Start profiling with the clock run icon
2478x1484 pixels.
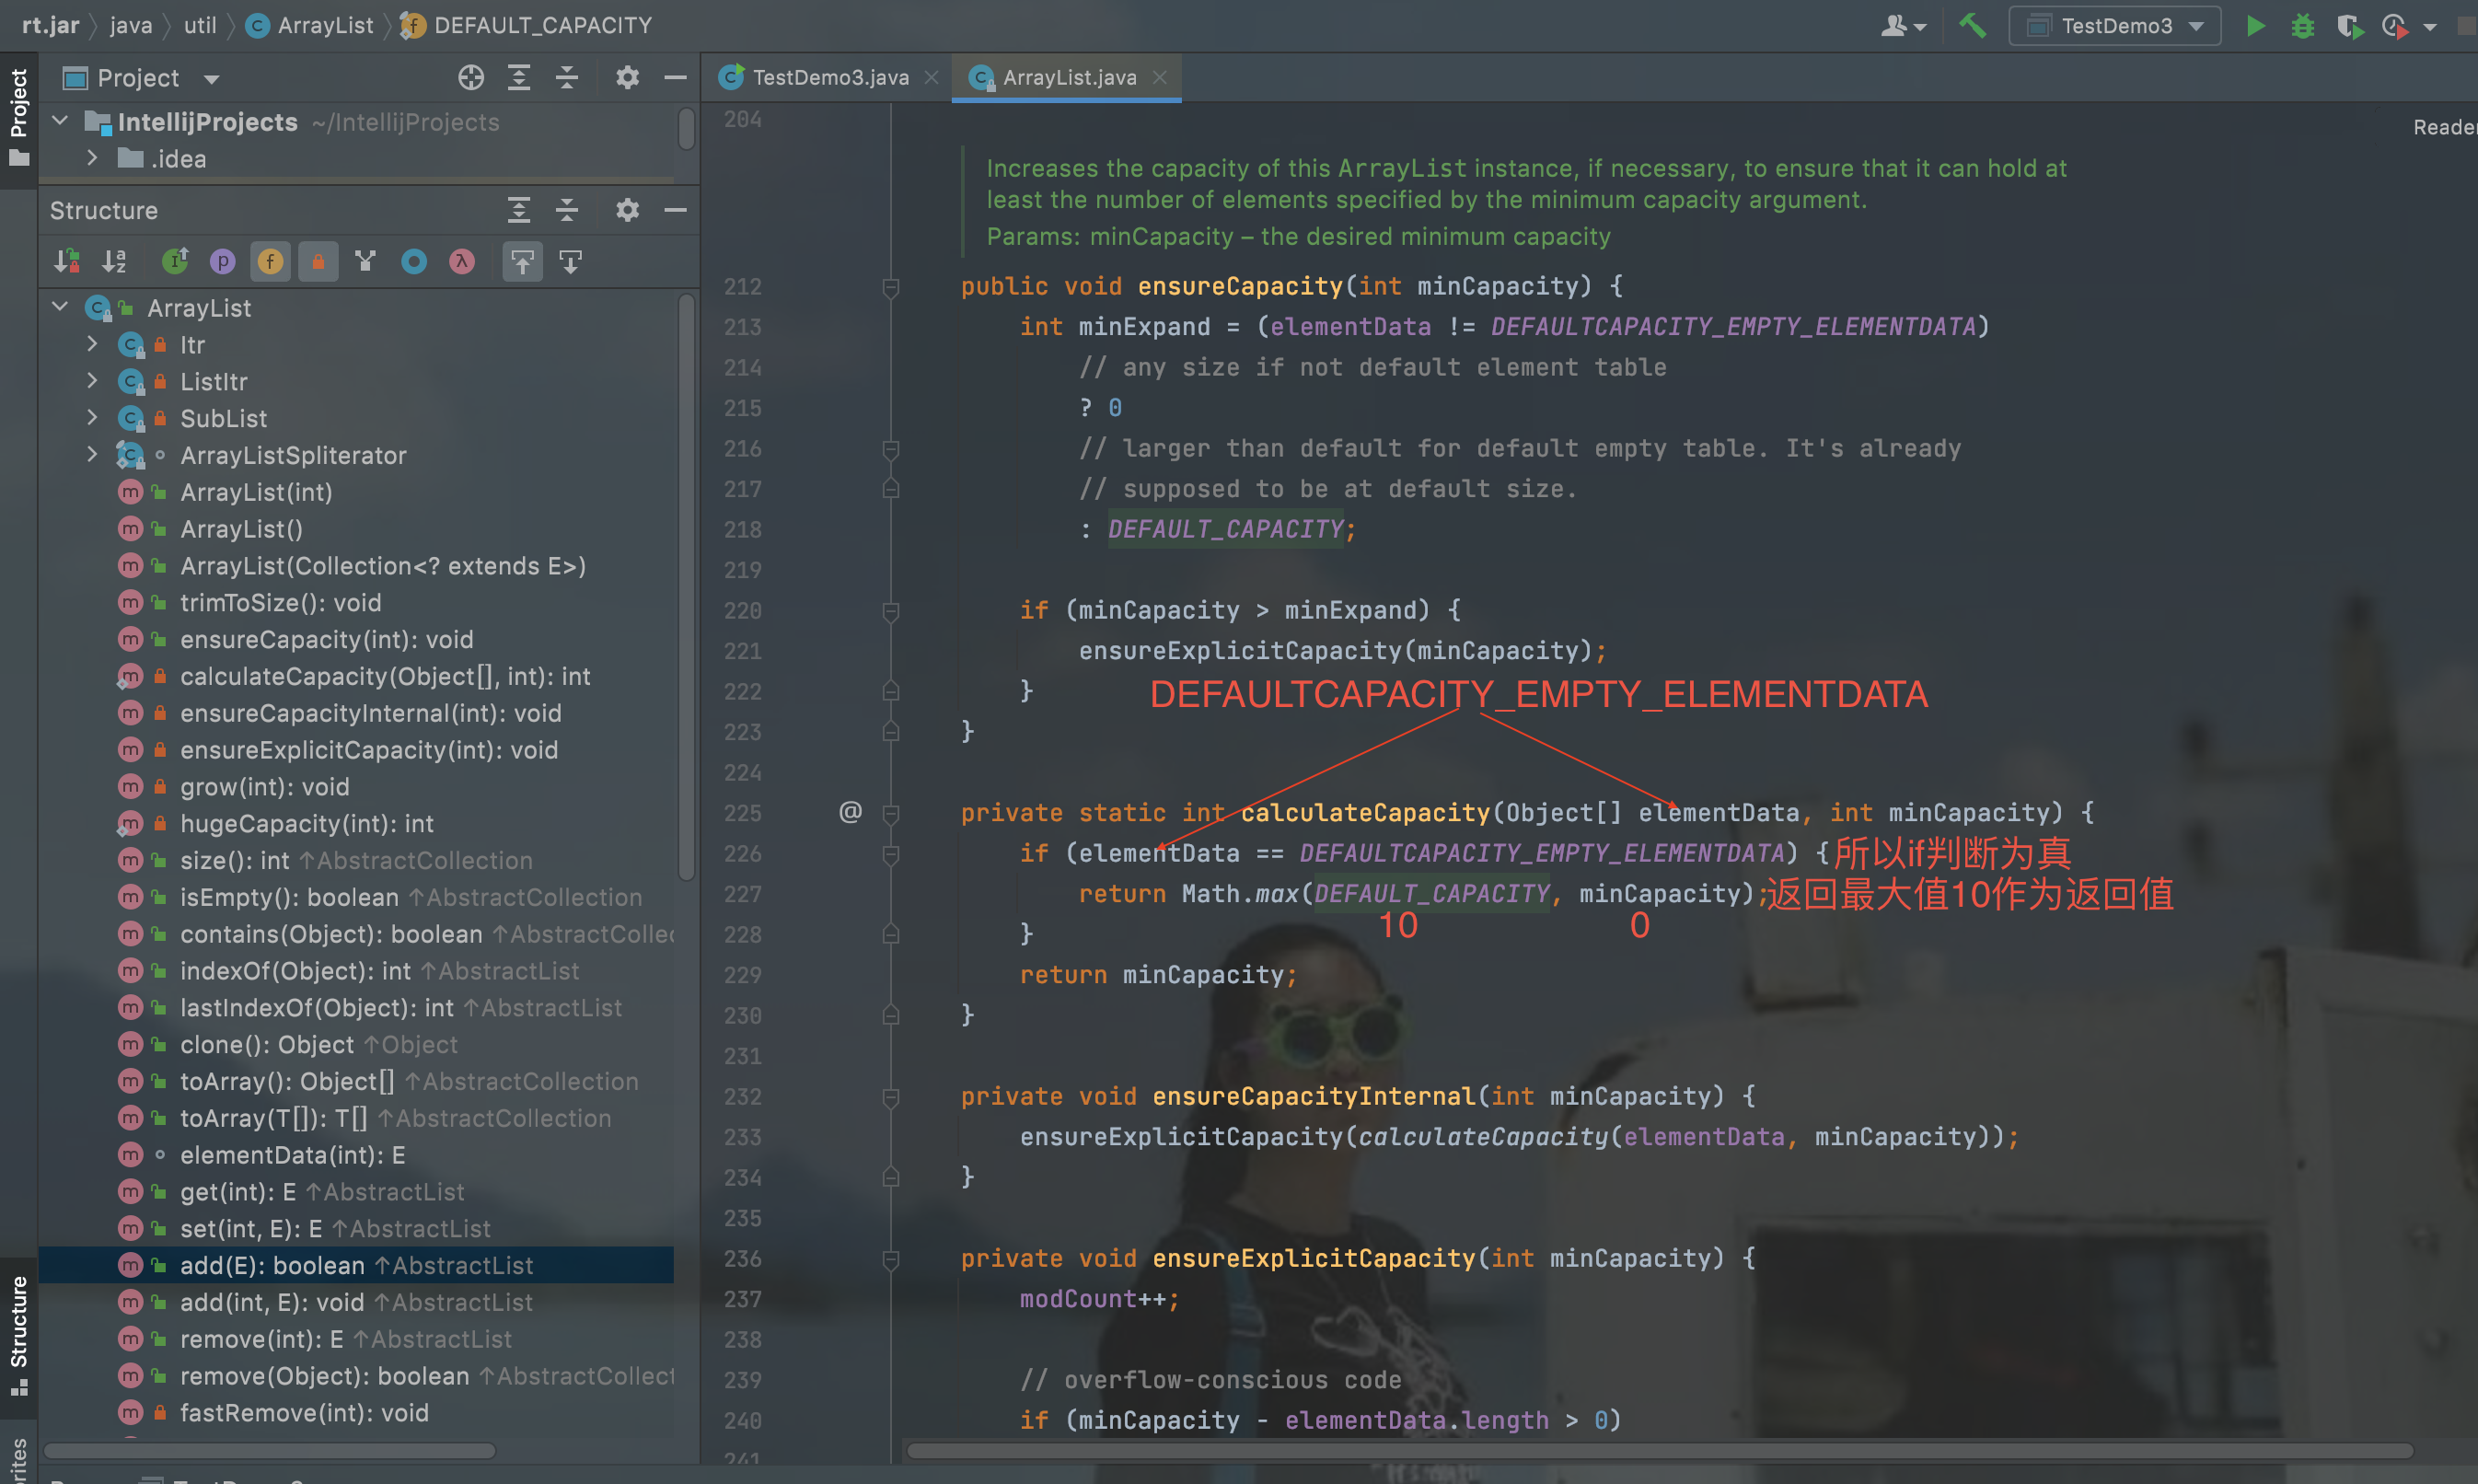(2395, 26)
